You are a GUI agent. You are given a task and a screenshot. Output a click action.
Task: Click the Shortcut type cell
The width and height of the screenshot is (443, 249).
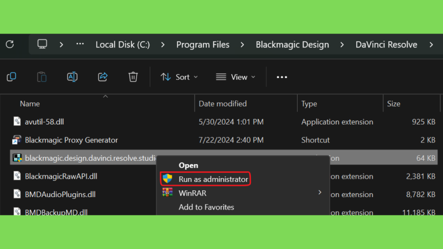pos(315,140)
